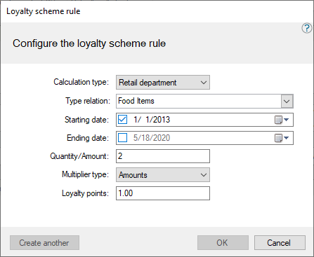Click the Ending date dropdown arrow
The width and height of the screenshot is (314, 257).
point(286,138)
